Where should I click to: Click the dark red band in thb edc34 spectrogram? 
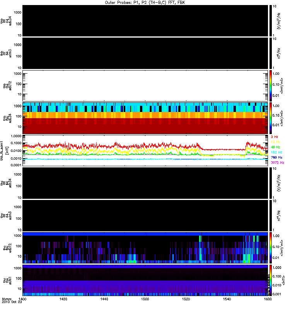point(145,126)
